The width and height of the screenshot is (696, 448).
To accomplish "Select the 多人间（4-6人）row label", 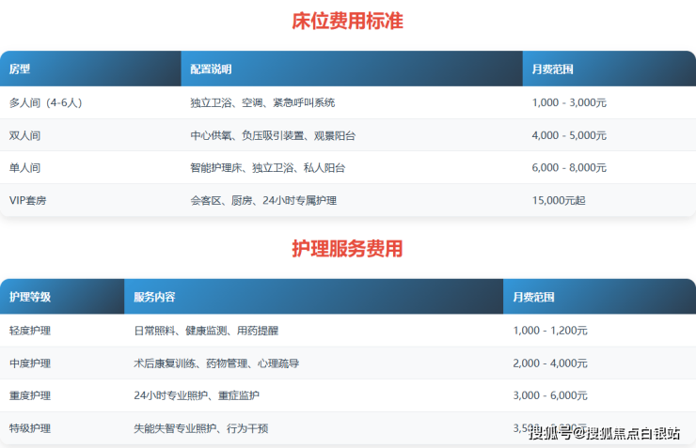I will click(x=45, y=102).
